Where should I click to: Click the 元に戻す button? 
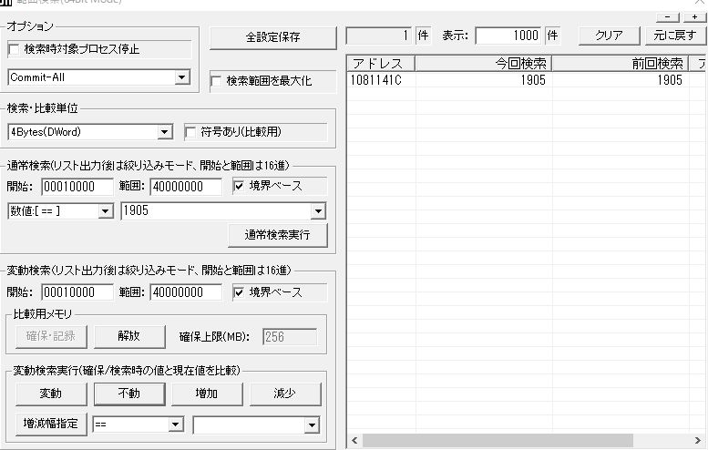675,36
